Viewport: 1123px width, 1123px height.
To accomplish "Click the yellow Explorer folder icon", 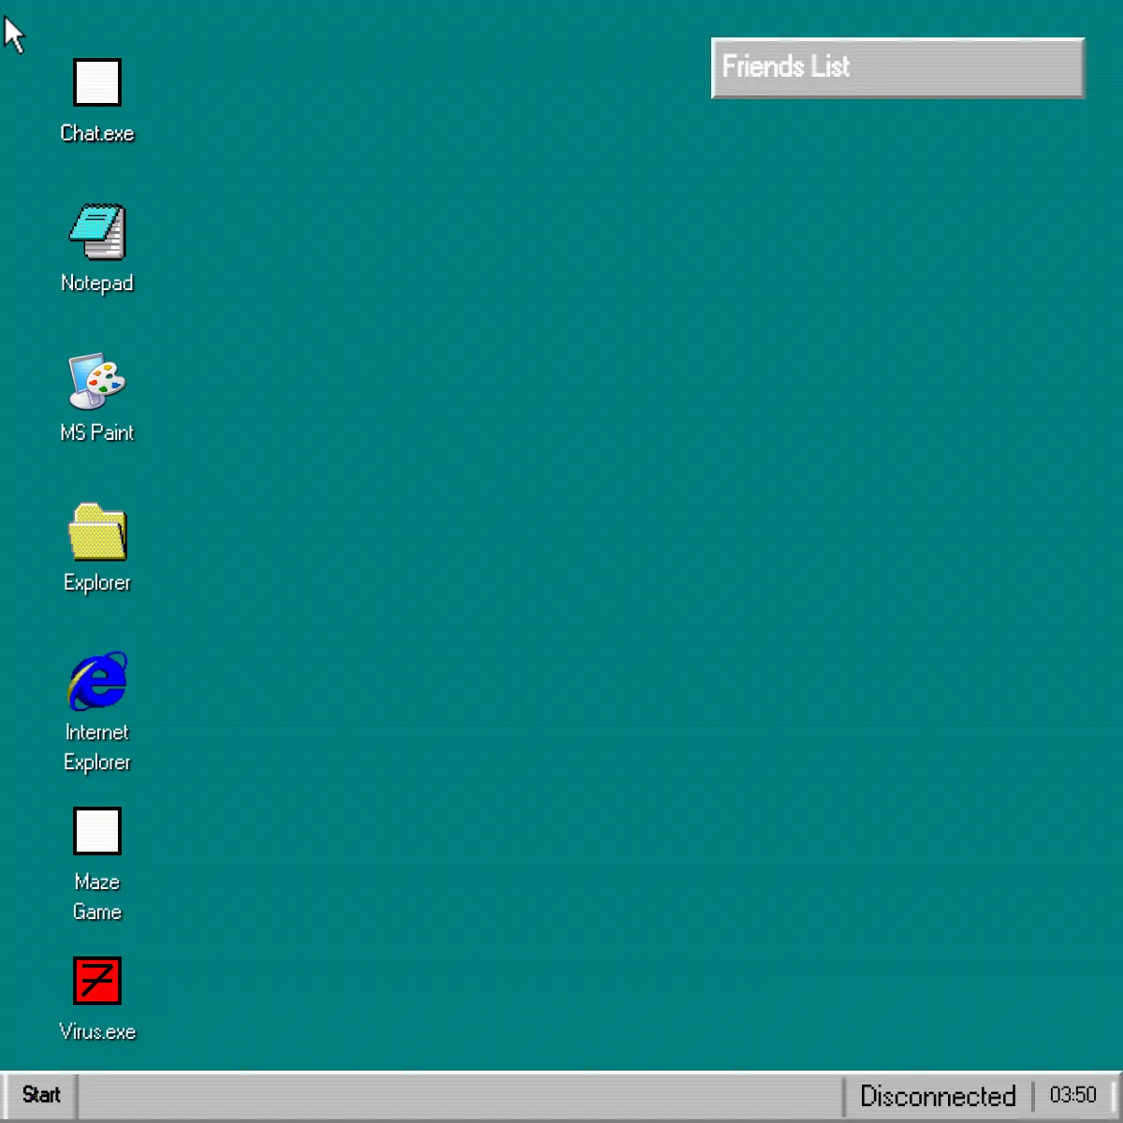I will point(96,533).
